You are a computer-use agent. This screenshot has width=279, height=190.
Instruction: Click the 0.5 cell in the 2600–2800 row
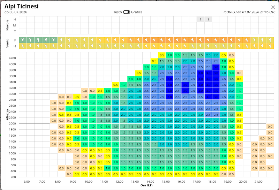pyautogui.click(x=69, y=103)
